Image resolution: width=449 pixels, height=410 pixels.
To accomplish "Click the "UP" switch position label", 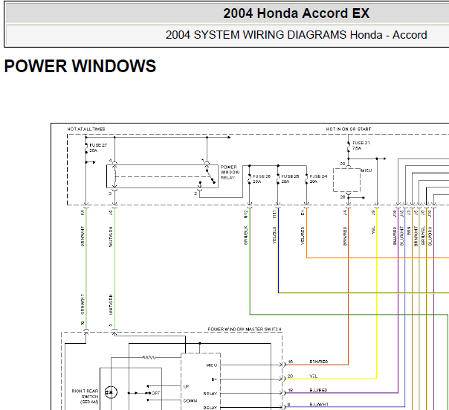I will (x=186, y=386).
